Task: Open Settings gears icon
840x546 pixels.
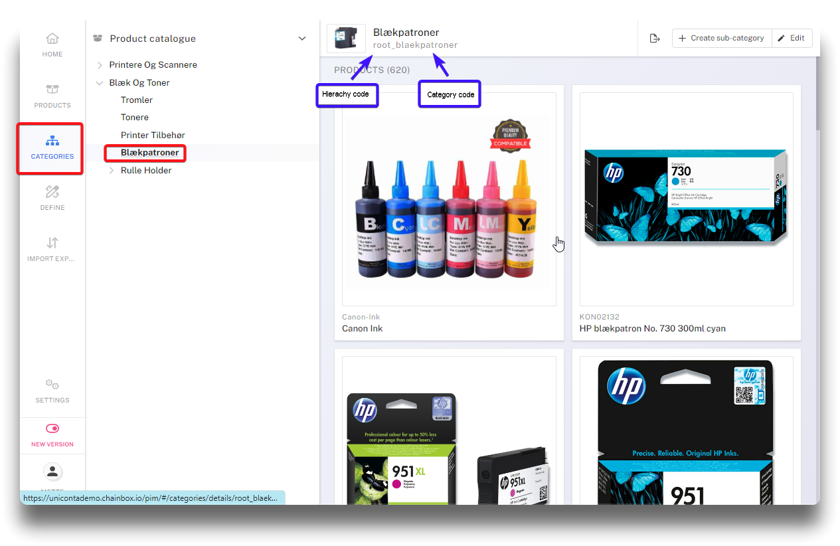Action: [x=52, y=391]
